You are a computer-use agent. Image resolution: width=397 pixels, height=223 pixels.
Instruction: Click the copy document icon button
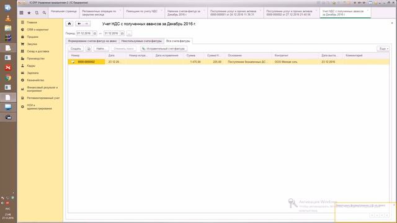89,48
